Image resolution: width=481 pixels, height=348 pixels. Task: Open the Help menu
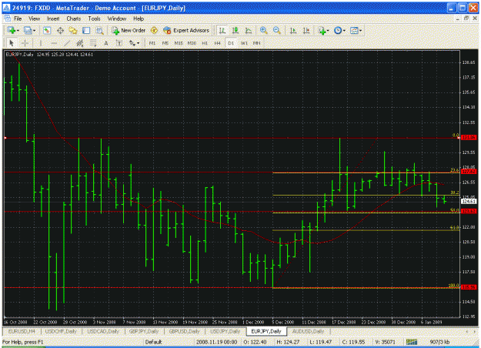click(139, 18)
